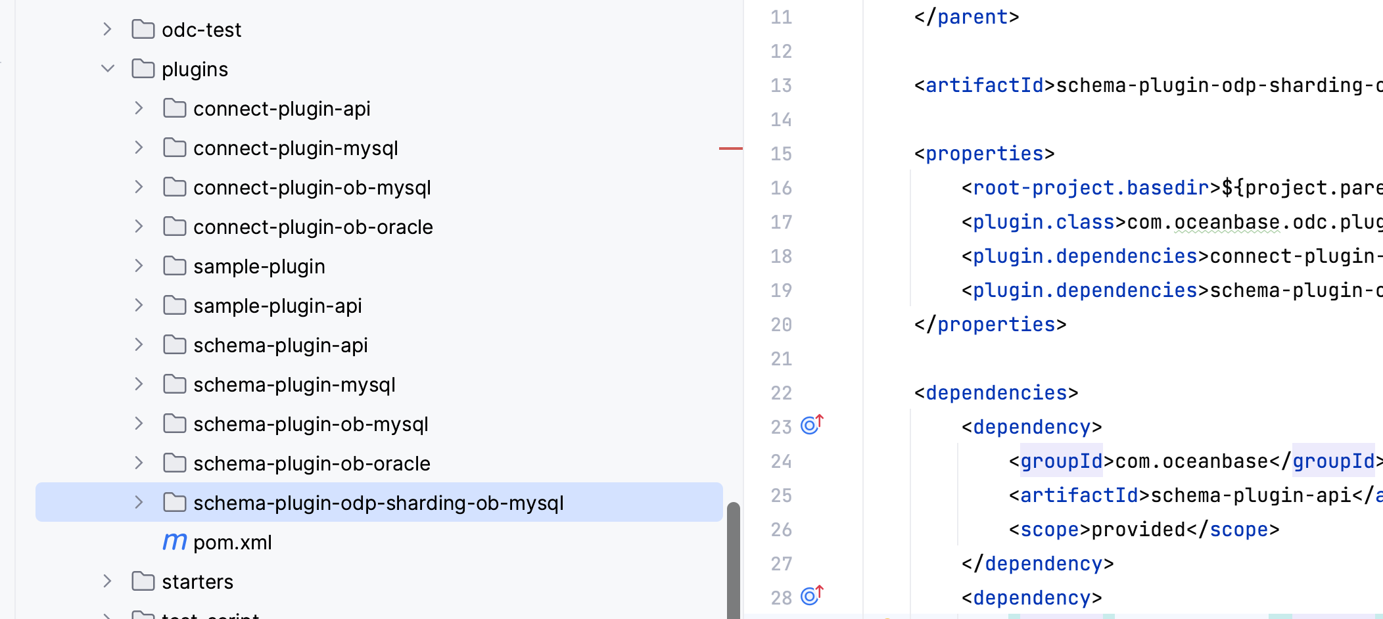Screen dimensions: 1383x619
Task: Collapse the plugins folder
Action: click(108, 69)
